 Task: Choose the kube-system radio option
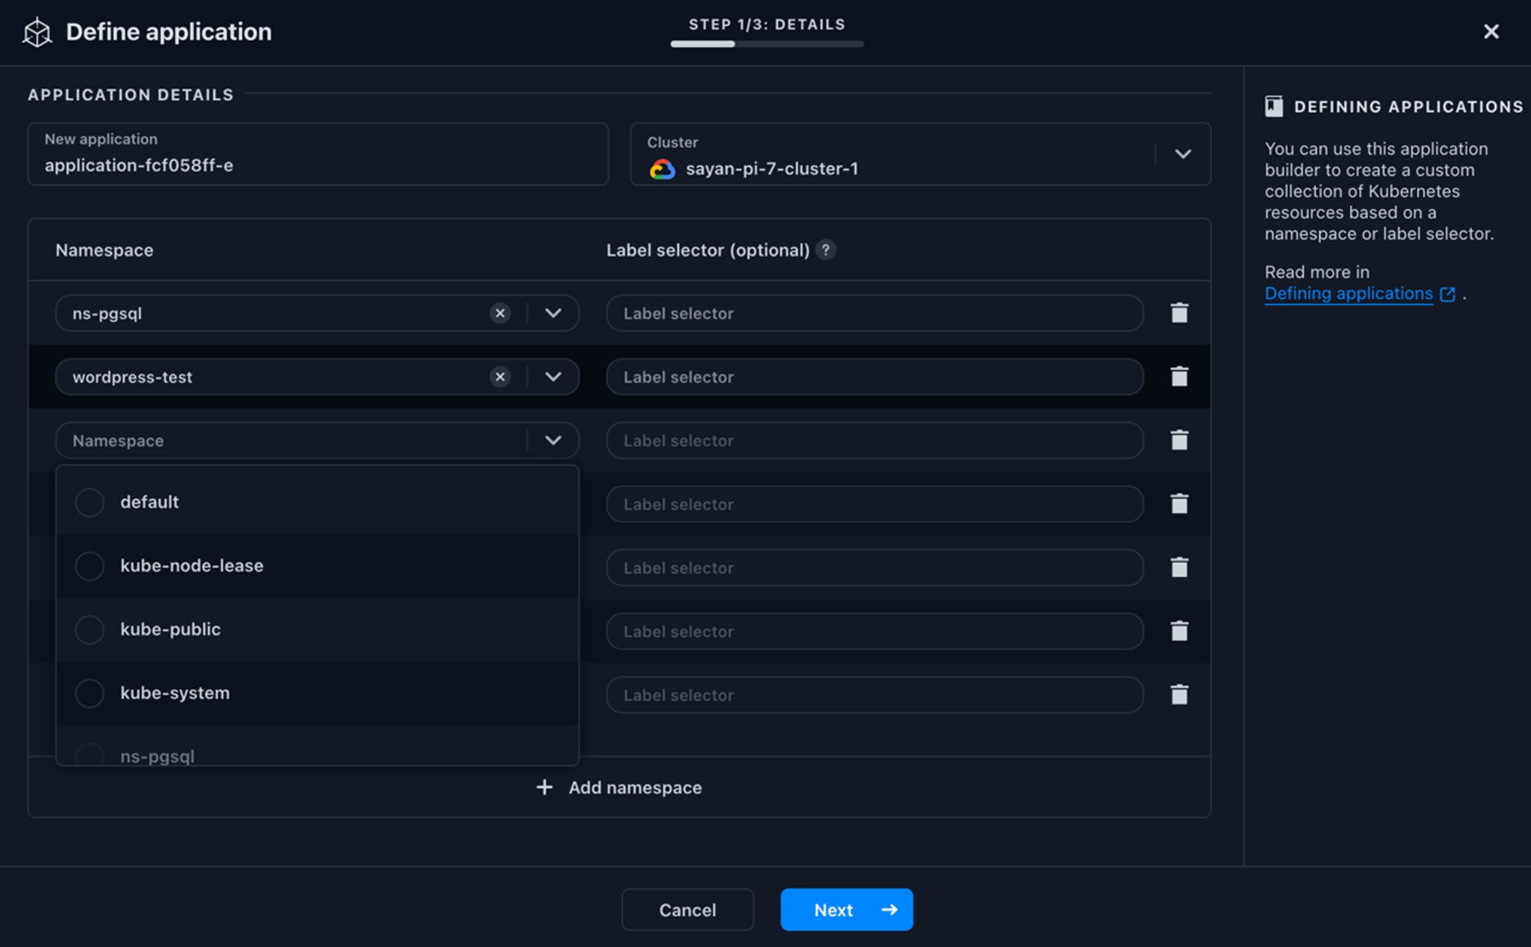(90, 694)
